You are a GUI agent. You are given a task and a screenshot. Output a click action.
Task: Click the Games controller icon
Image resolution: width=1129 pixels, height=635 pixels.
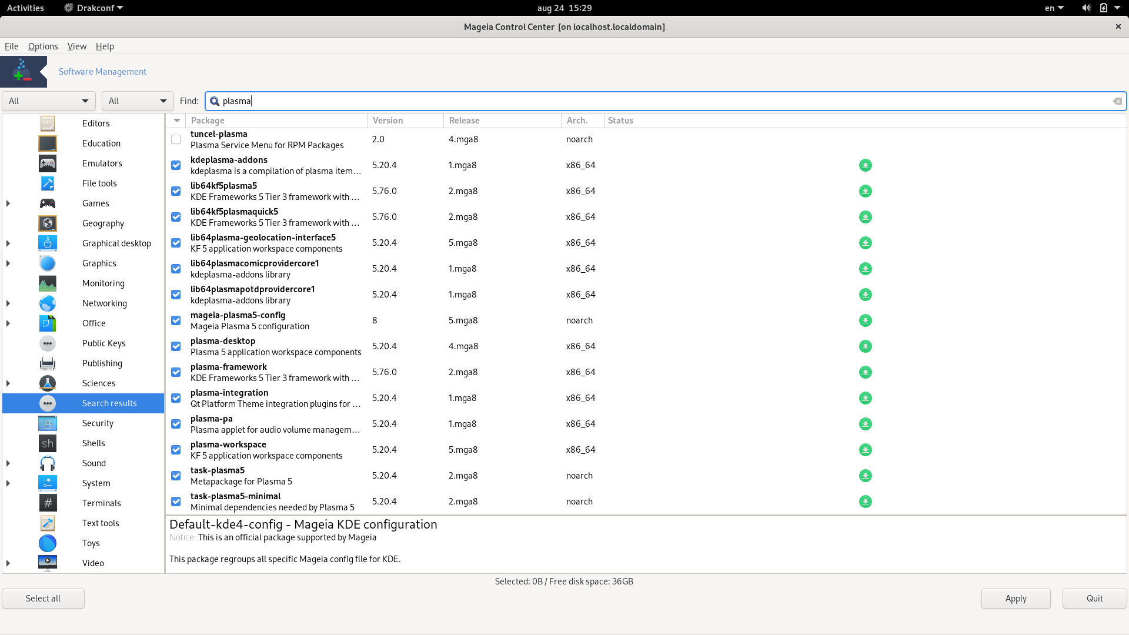pos(48,203)
